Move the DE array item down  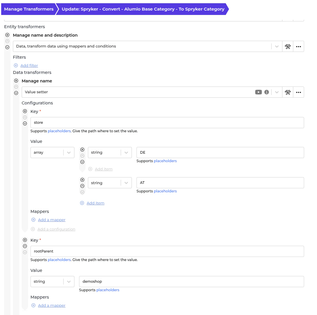coord(82,162)
